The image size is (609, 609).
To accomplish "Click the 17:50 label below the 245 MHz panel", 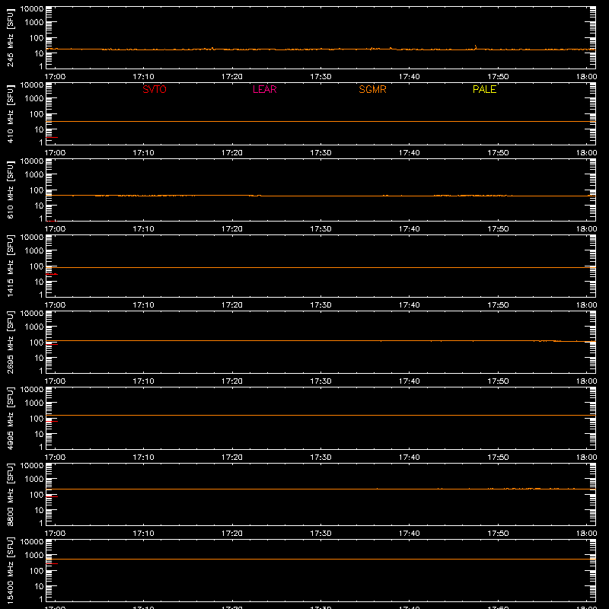I will pos(498,77).
